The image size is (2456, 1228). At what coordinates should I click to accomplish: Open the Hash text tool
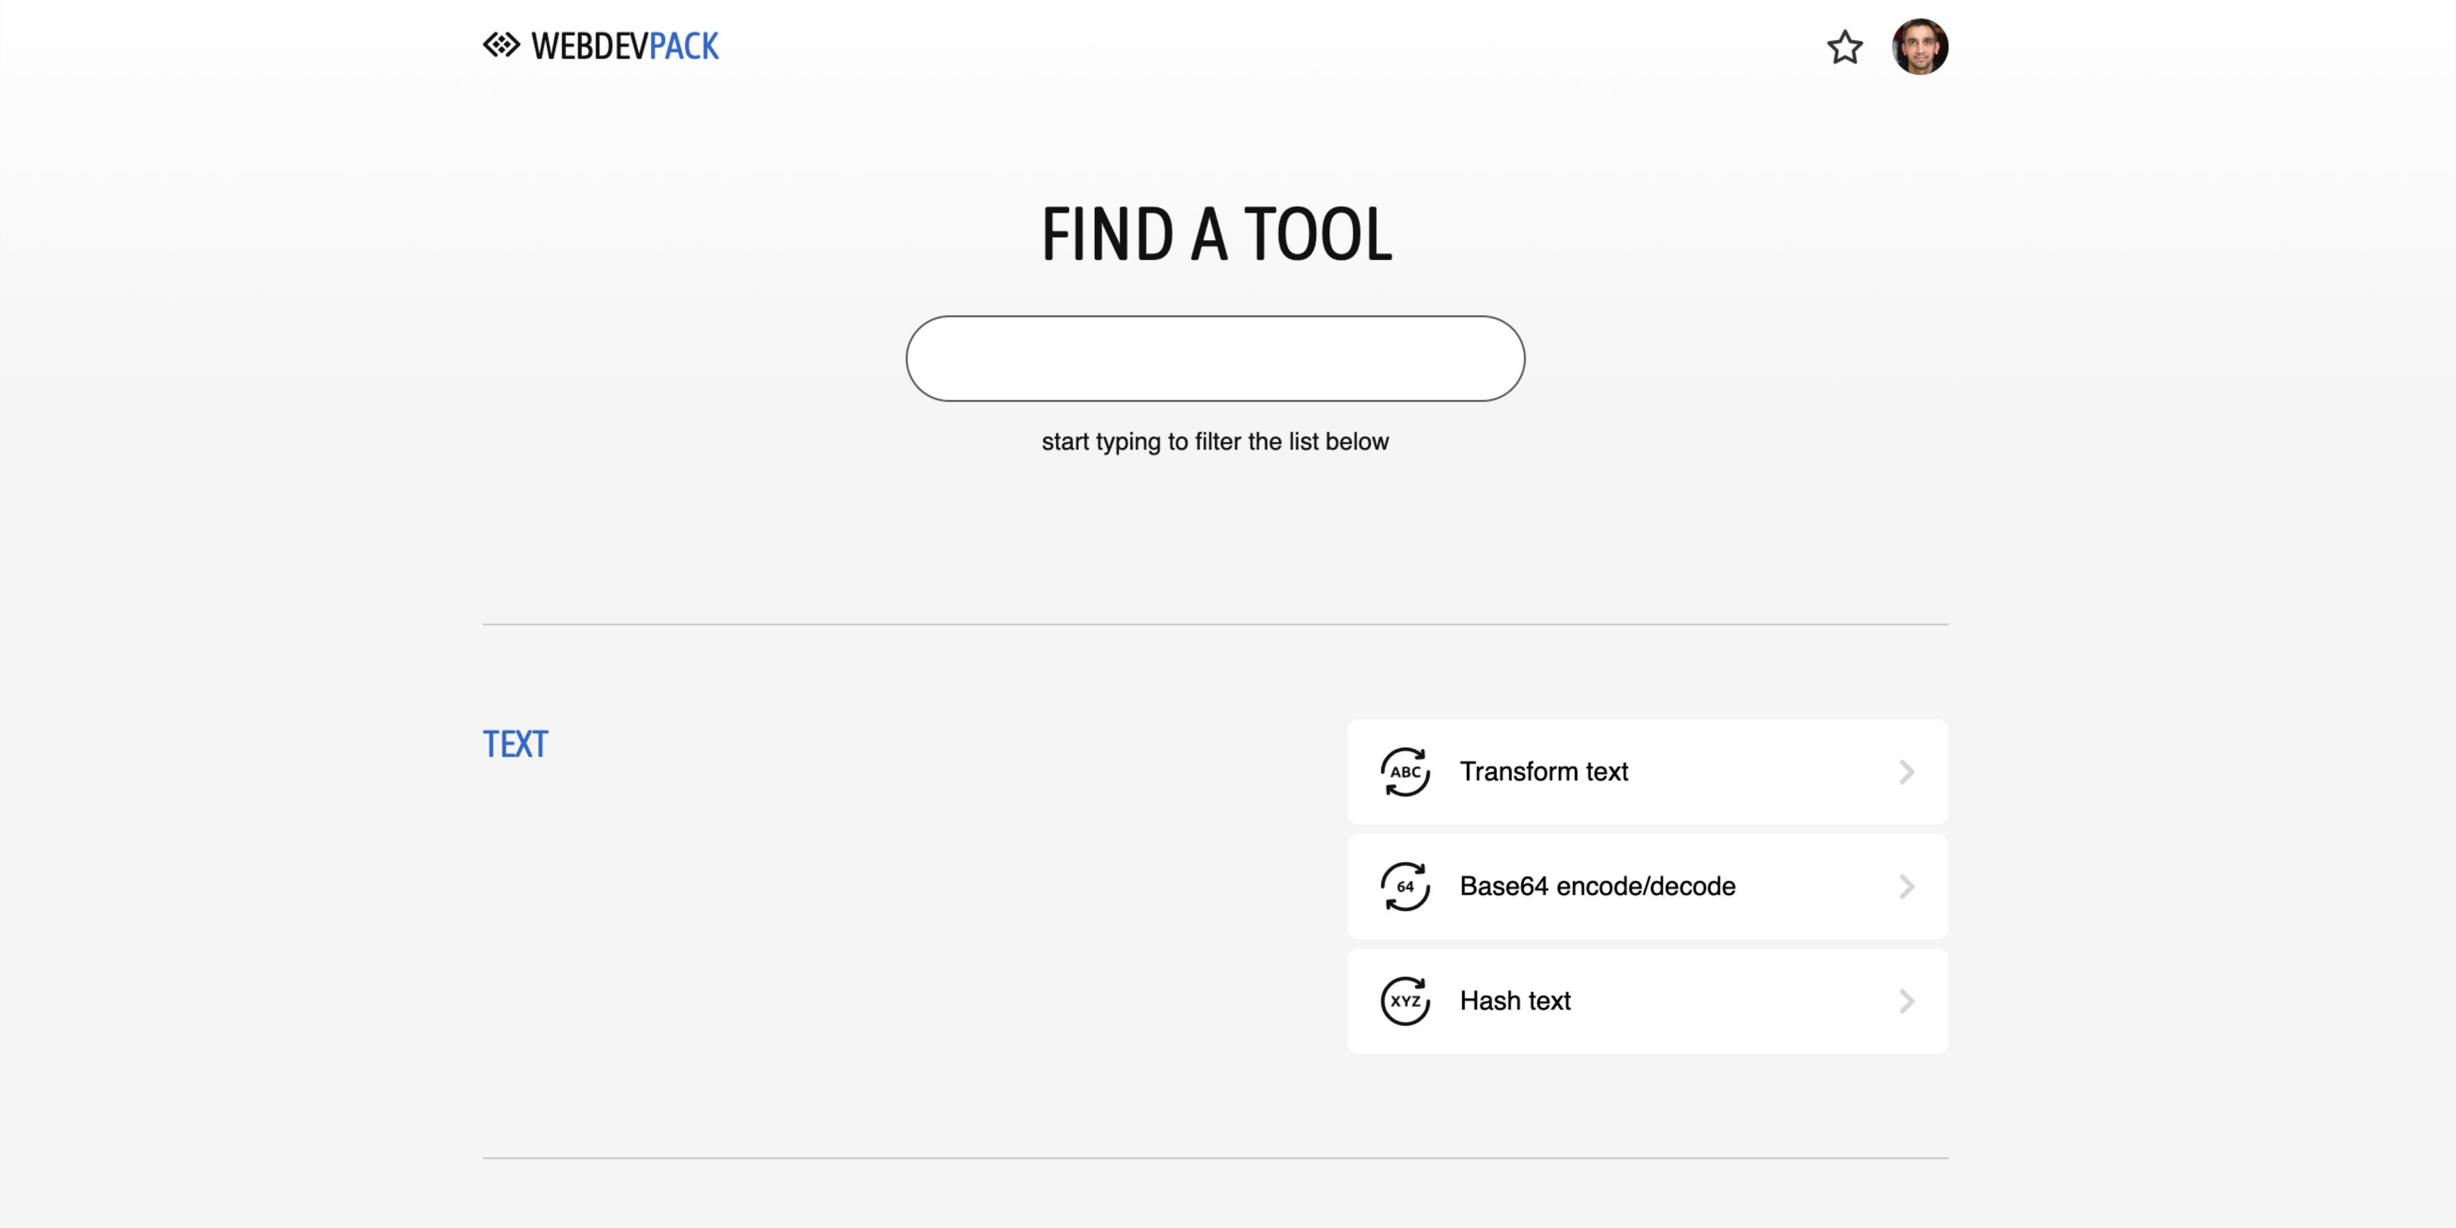pyautogui.click(x=1647, y=1000)
